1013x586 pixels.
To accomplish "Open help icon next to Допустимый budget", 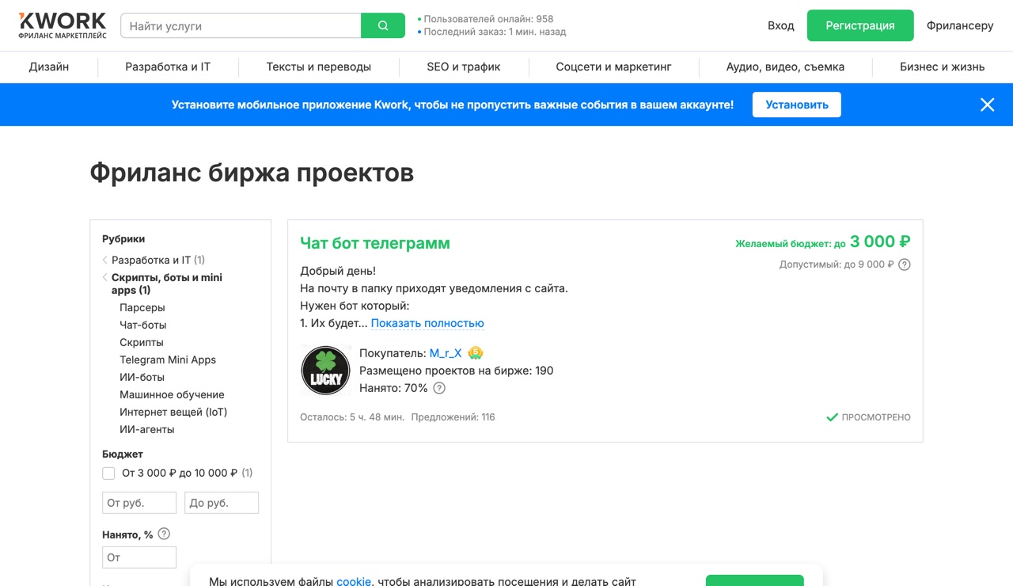I will 905,264.
